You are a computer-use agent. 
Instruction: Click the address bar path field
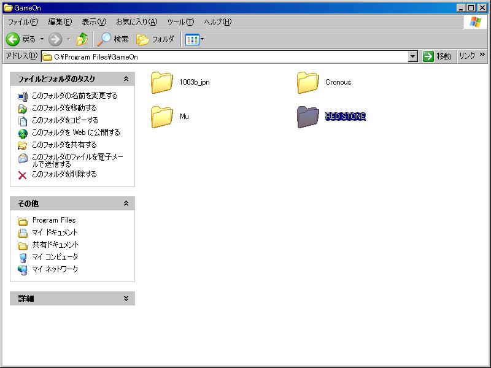click(x=227, y=56)
